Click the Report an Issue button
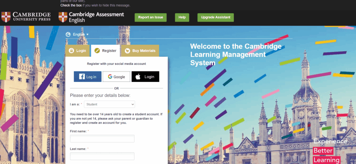The height and width of the screenshot is (164, 356). pyautogui.click(x=151, y=17)
